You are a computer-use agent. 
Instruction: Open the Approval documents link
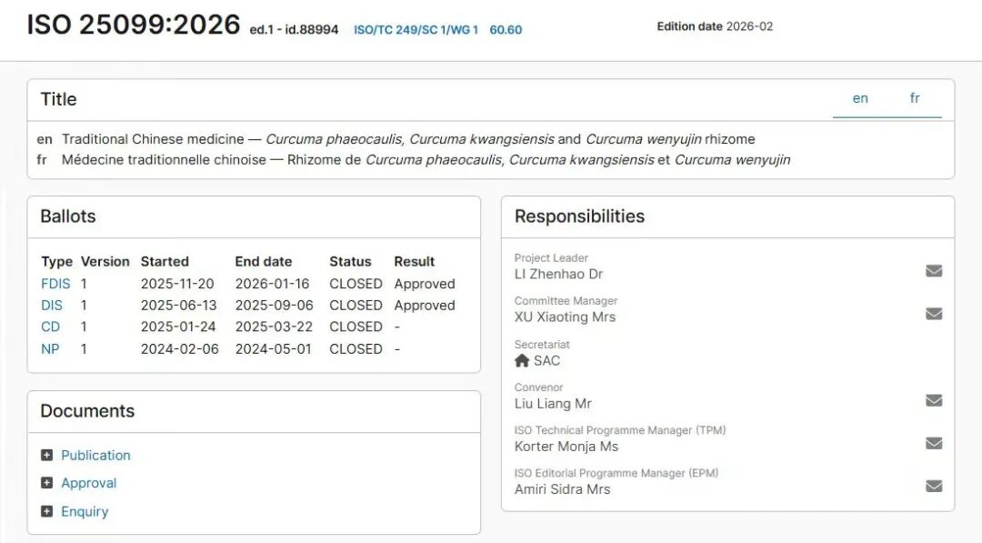(89, 483)
